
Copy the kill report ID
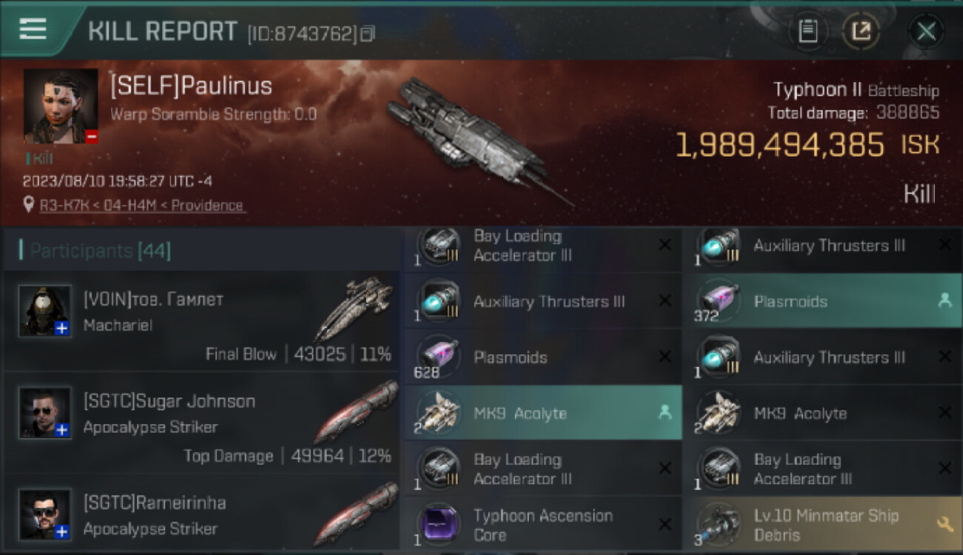(368, 33)
